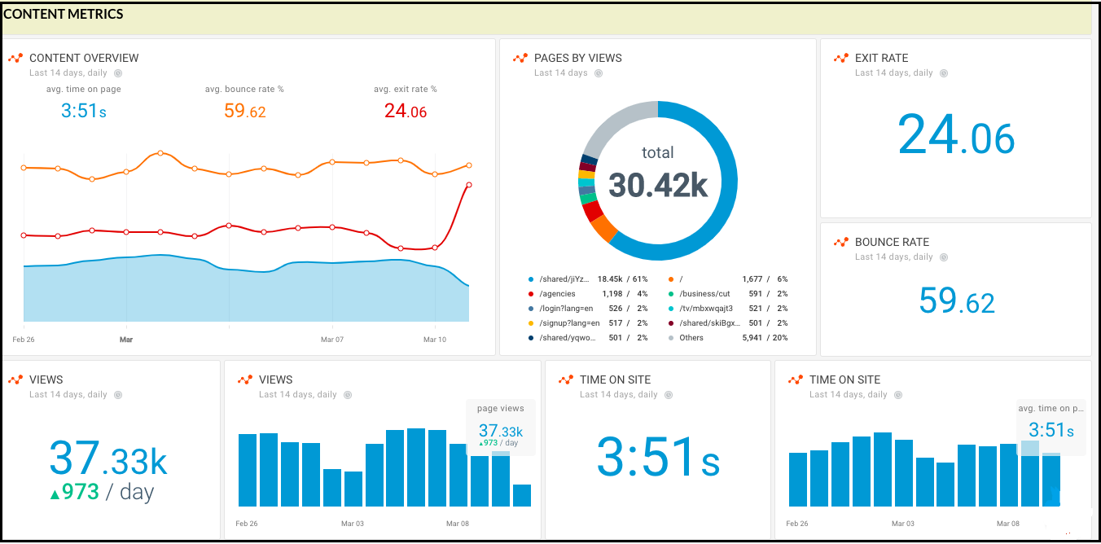
Task: Click the Feb 26 bar in Views bar chart
Action: click(248, 471)
